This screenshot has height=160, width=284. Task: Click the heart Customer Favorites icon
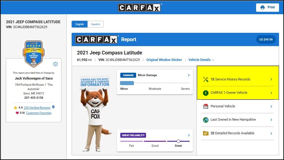tap(17, 113)
